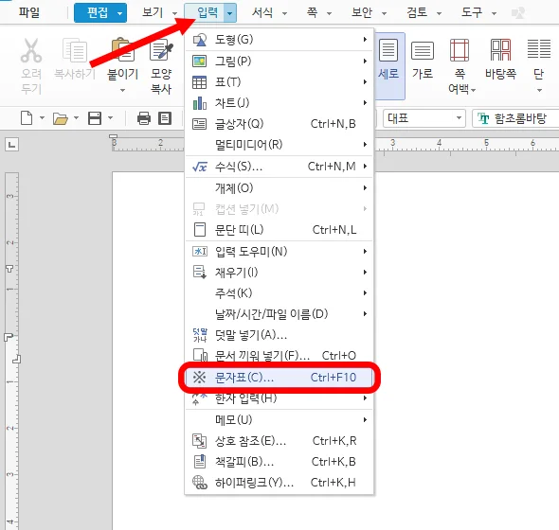Viewport: 559px width, 530px height.
Task: Expand the 도구 dropdown arrow
Action: 495,14
